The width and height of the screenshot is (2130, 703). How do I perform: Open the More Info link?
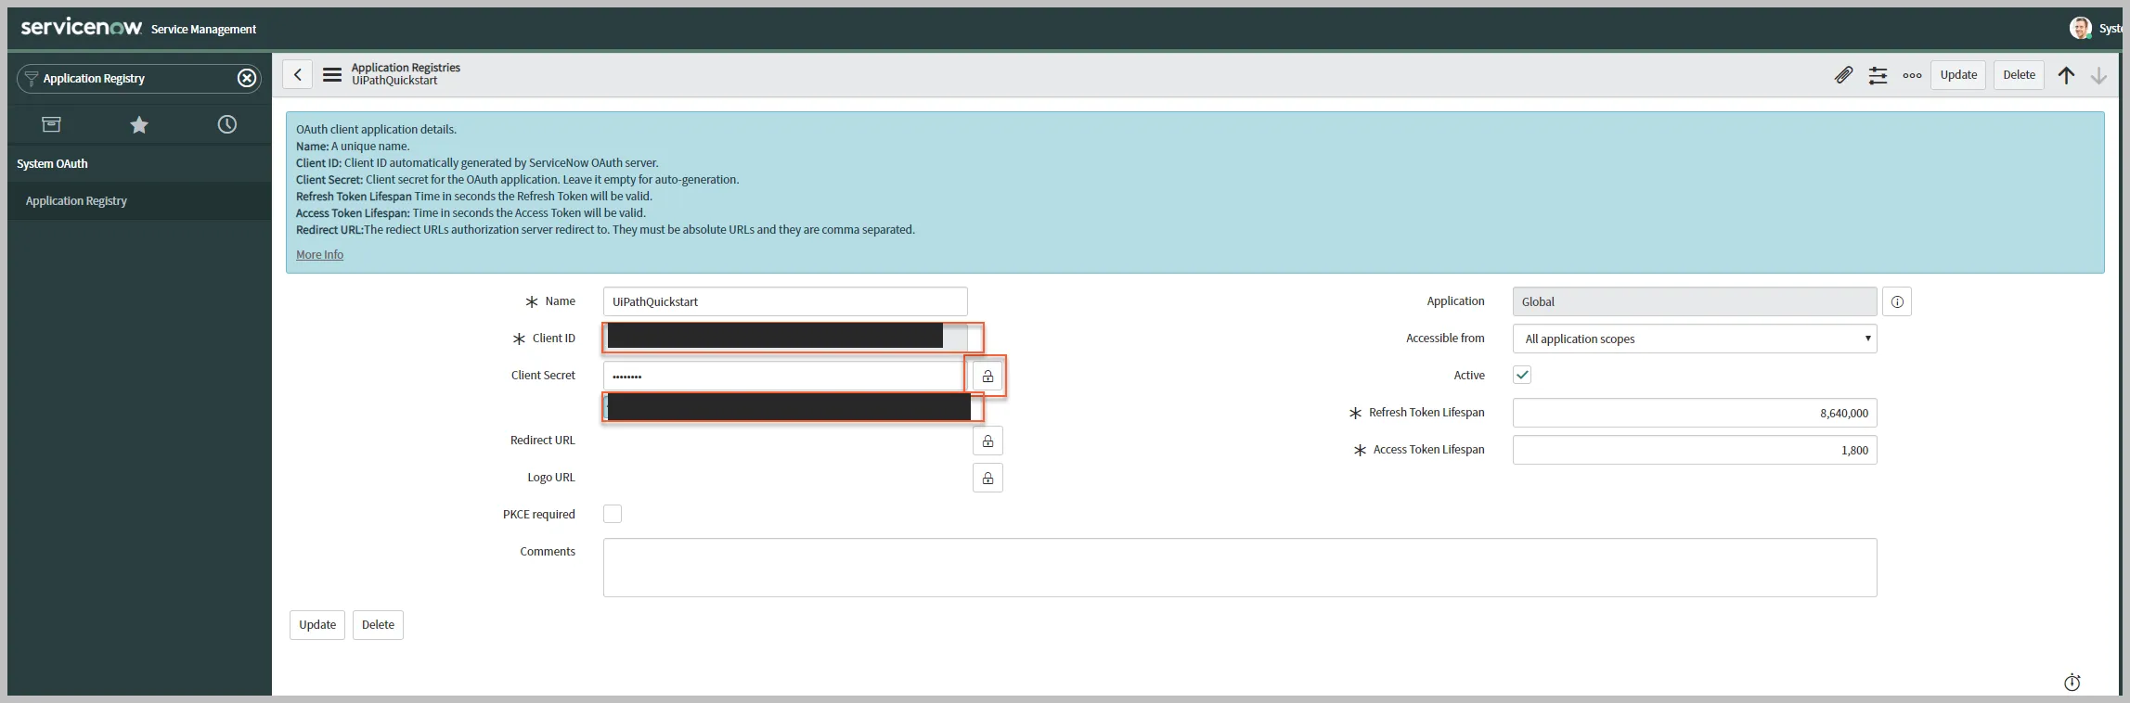319,254
